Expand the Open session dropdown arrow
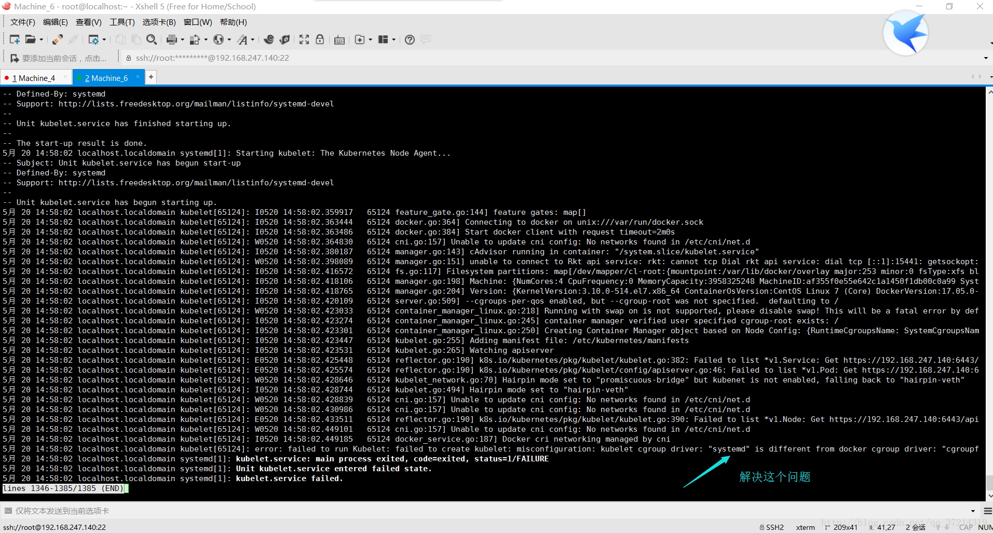This screenshot has width=993, height=533. [41, 40]
